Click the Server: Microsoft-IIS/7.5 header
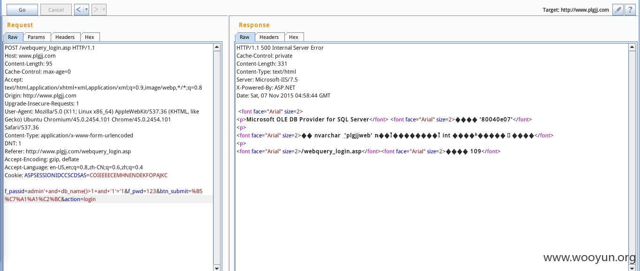Image resolution: width=640 pixels, height=271 pixels. [267, 80]
